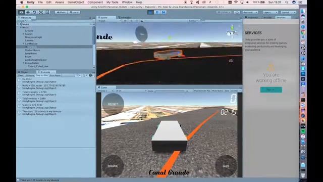Expand the Islands tree node
This screenshot has height=182, width=323.
coord(24,34)
